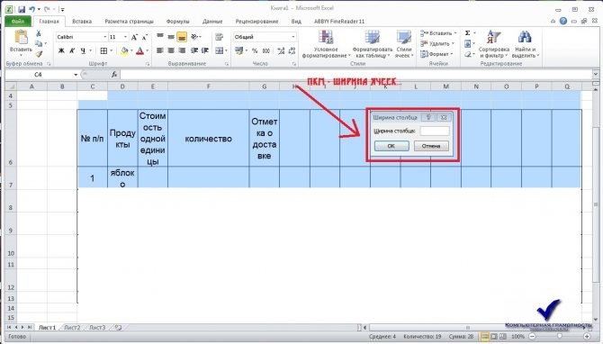Open the ABBYY FineReader 11 tab
Viewport: 603px width, 344px height.
coord(339,22)
